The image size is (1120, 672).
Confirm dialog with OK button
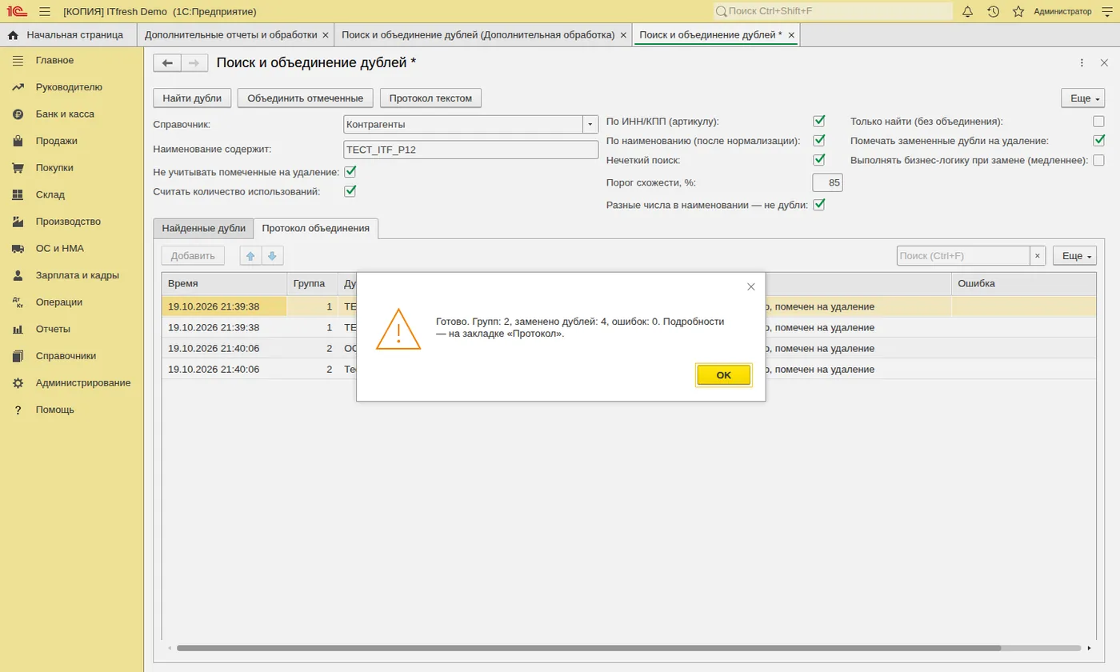pos(724,375)
